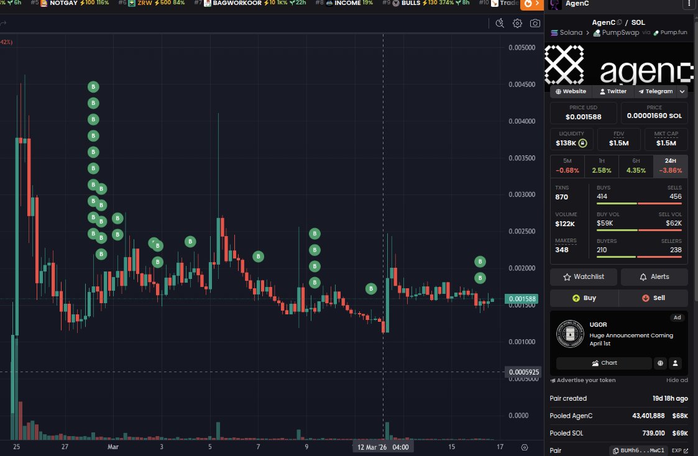
Task: Click the orange fire trending button
Action: point(532,4)
